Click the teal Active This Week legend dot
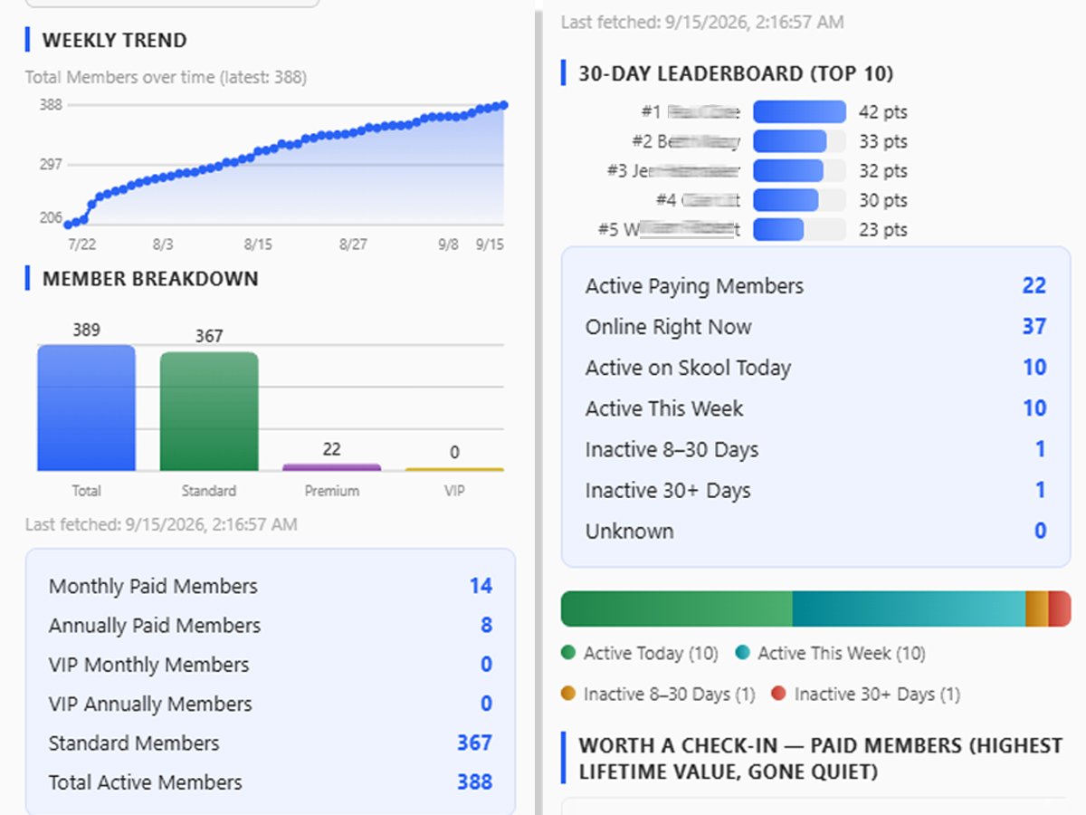This screenshot has width=1086, height=815. point(742,653)
